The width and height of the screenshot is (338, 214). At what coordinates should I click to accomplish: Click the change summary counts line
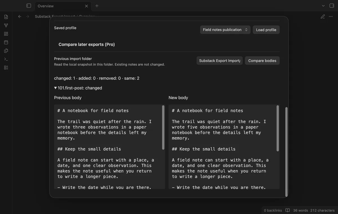click(97, 78)
